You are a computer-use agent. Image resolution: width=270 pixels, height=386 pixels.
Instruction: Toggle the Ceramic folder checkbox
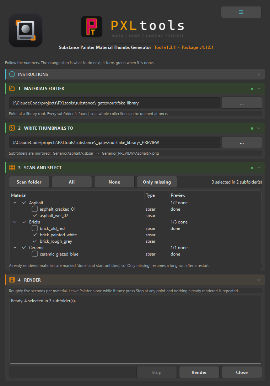click(x=24, y=248)
